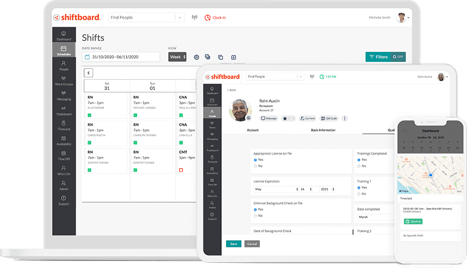This screenshot has height=270, width=473.
Task: Select No for Trainings Completed
Action: 358,166
